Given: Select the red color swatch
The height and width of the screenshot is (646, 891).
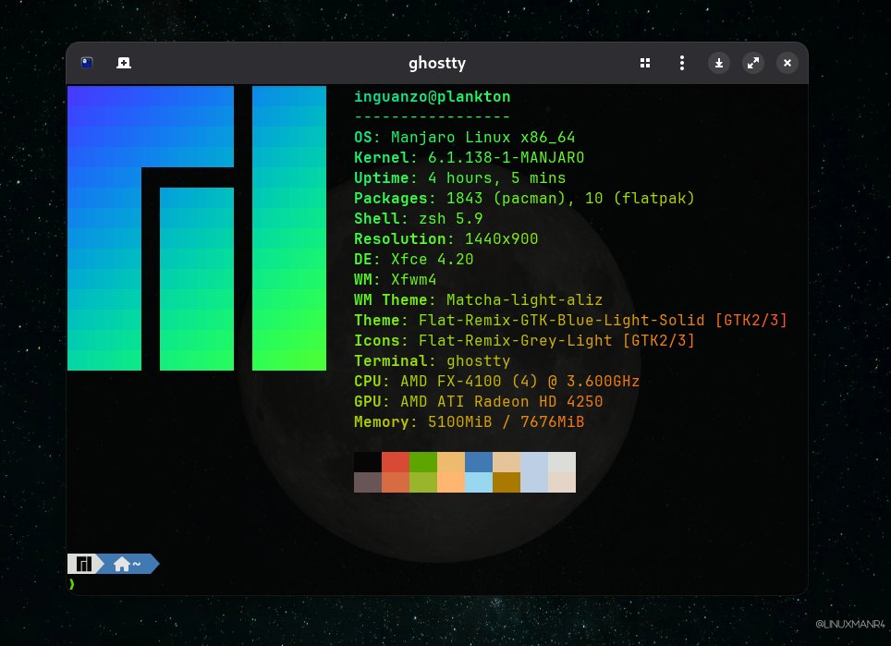Looking at the screenshot, I should click(x=396, y=462).
